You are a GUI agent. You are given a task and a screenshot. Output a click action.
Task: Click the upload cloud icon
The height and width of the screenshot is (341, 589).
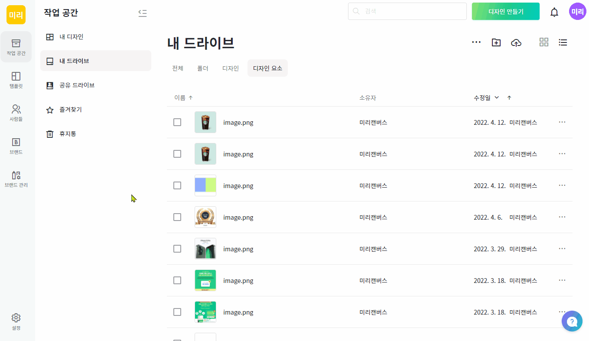point(516,42)
